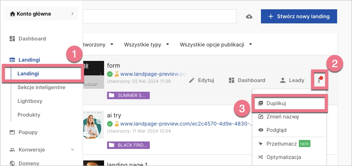The height and width of the screenshot is (166, 352).
Task: Expand the Konwersje section chevron
Action: click(72, 149)
